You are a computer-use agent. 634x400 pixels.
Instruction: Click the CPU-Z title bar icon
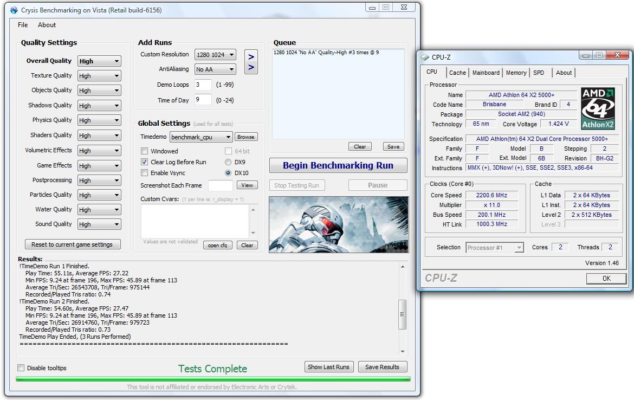[425, 57]
